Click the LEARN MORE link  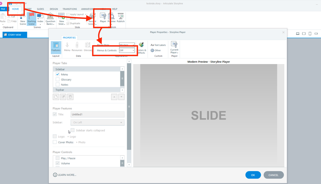[65, 175]
